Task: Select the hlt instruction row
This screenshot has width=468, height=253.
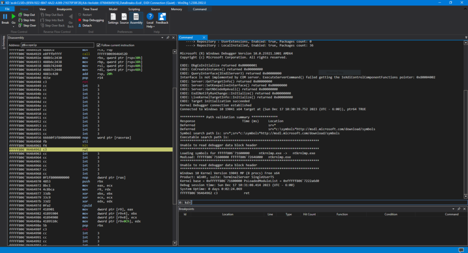Action: point(90,145)
